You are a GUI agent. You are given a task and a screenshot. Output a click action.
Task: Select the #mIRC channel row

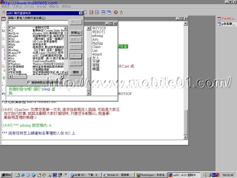coord(36,56)
